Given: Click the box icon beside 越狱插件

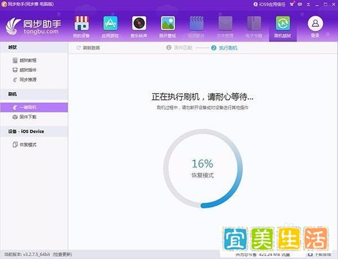Looking at the screenshot, I should pyautogui.click(x=15, y=70).
